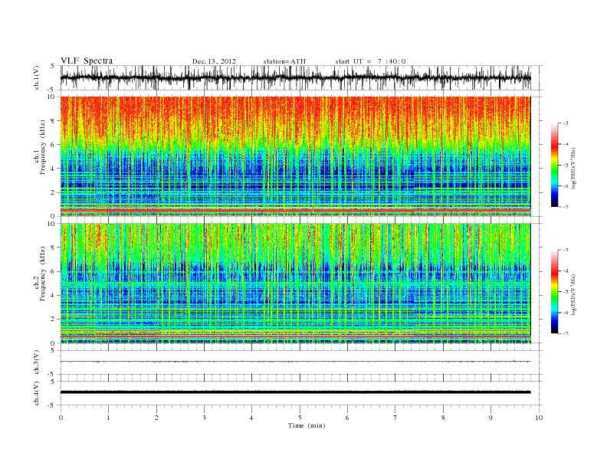607x469 pixels.
Task: Click the ch.1 spectrogram panel
Action: [x=295, y=156]
